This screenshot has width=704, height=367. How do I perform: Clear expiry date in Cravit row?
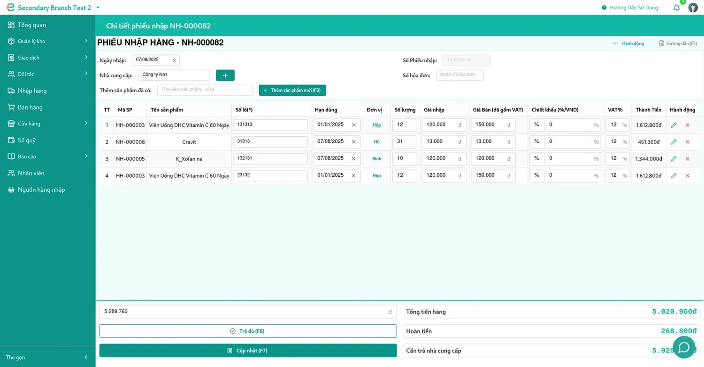point(354,142)
